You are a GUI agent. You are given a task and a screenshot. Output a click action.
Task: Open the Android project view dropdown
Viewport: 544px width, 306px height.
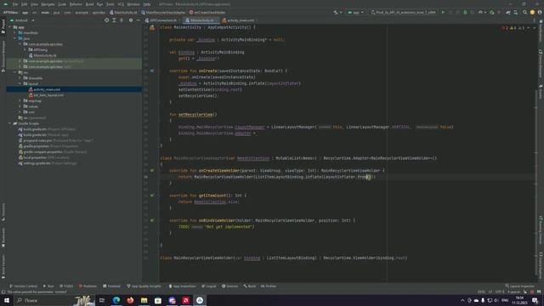click(x=23, y=20)
